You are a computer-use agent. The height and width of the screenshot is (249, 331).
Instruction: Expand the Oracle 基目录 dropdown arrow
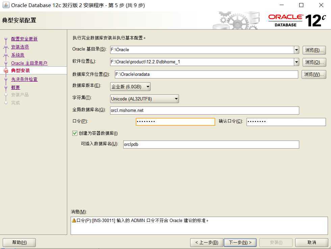[297, 50]
